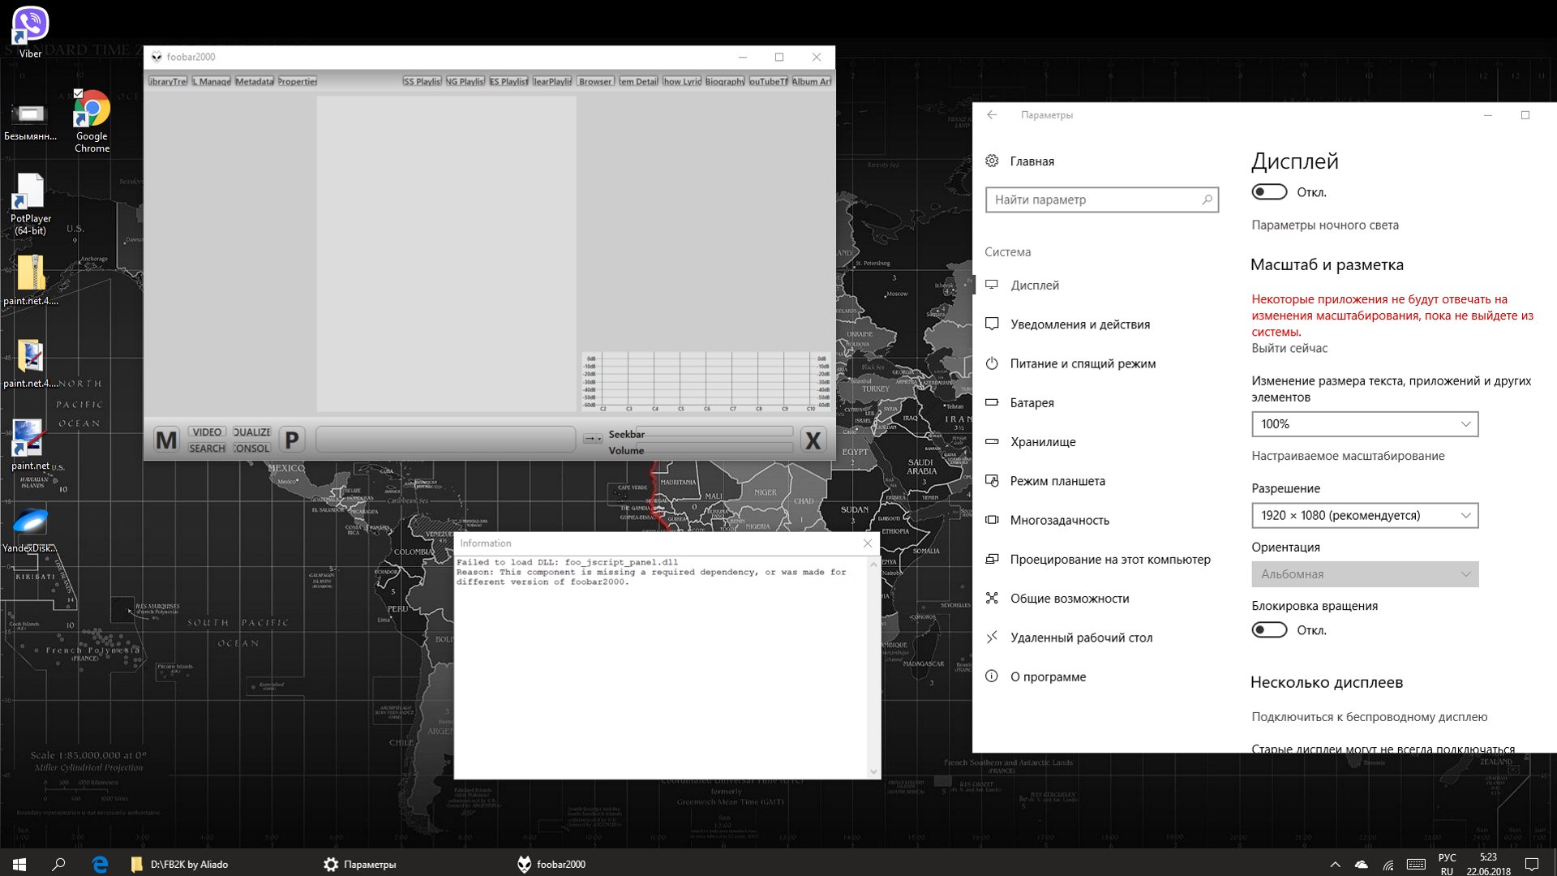The width and height of the screenshot is (1557, 876).
Task: Click the Выйти сейчас link
Action: coord(1289,348)
